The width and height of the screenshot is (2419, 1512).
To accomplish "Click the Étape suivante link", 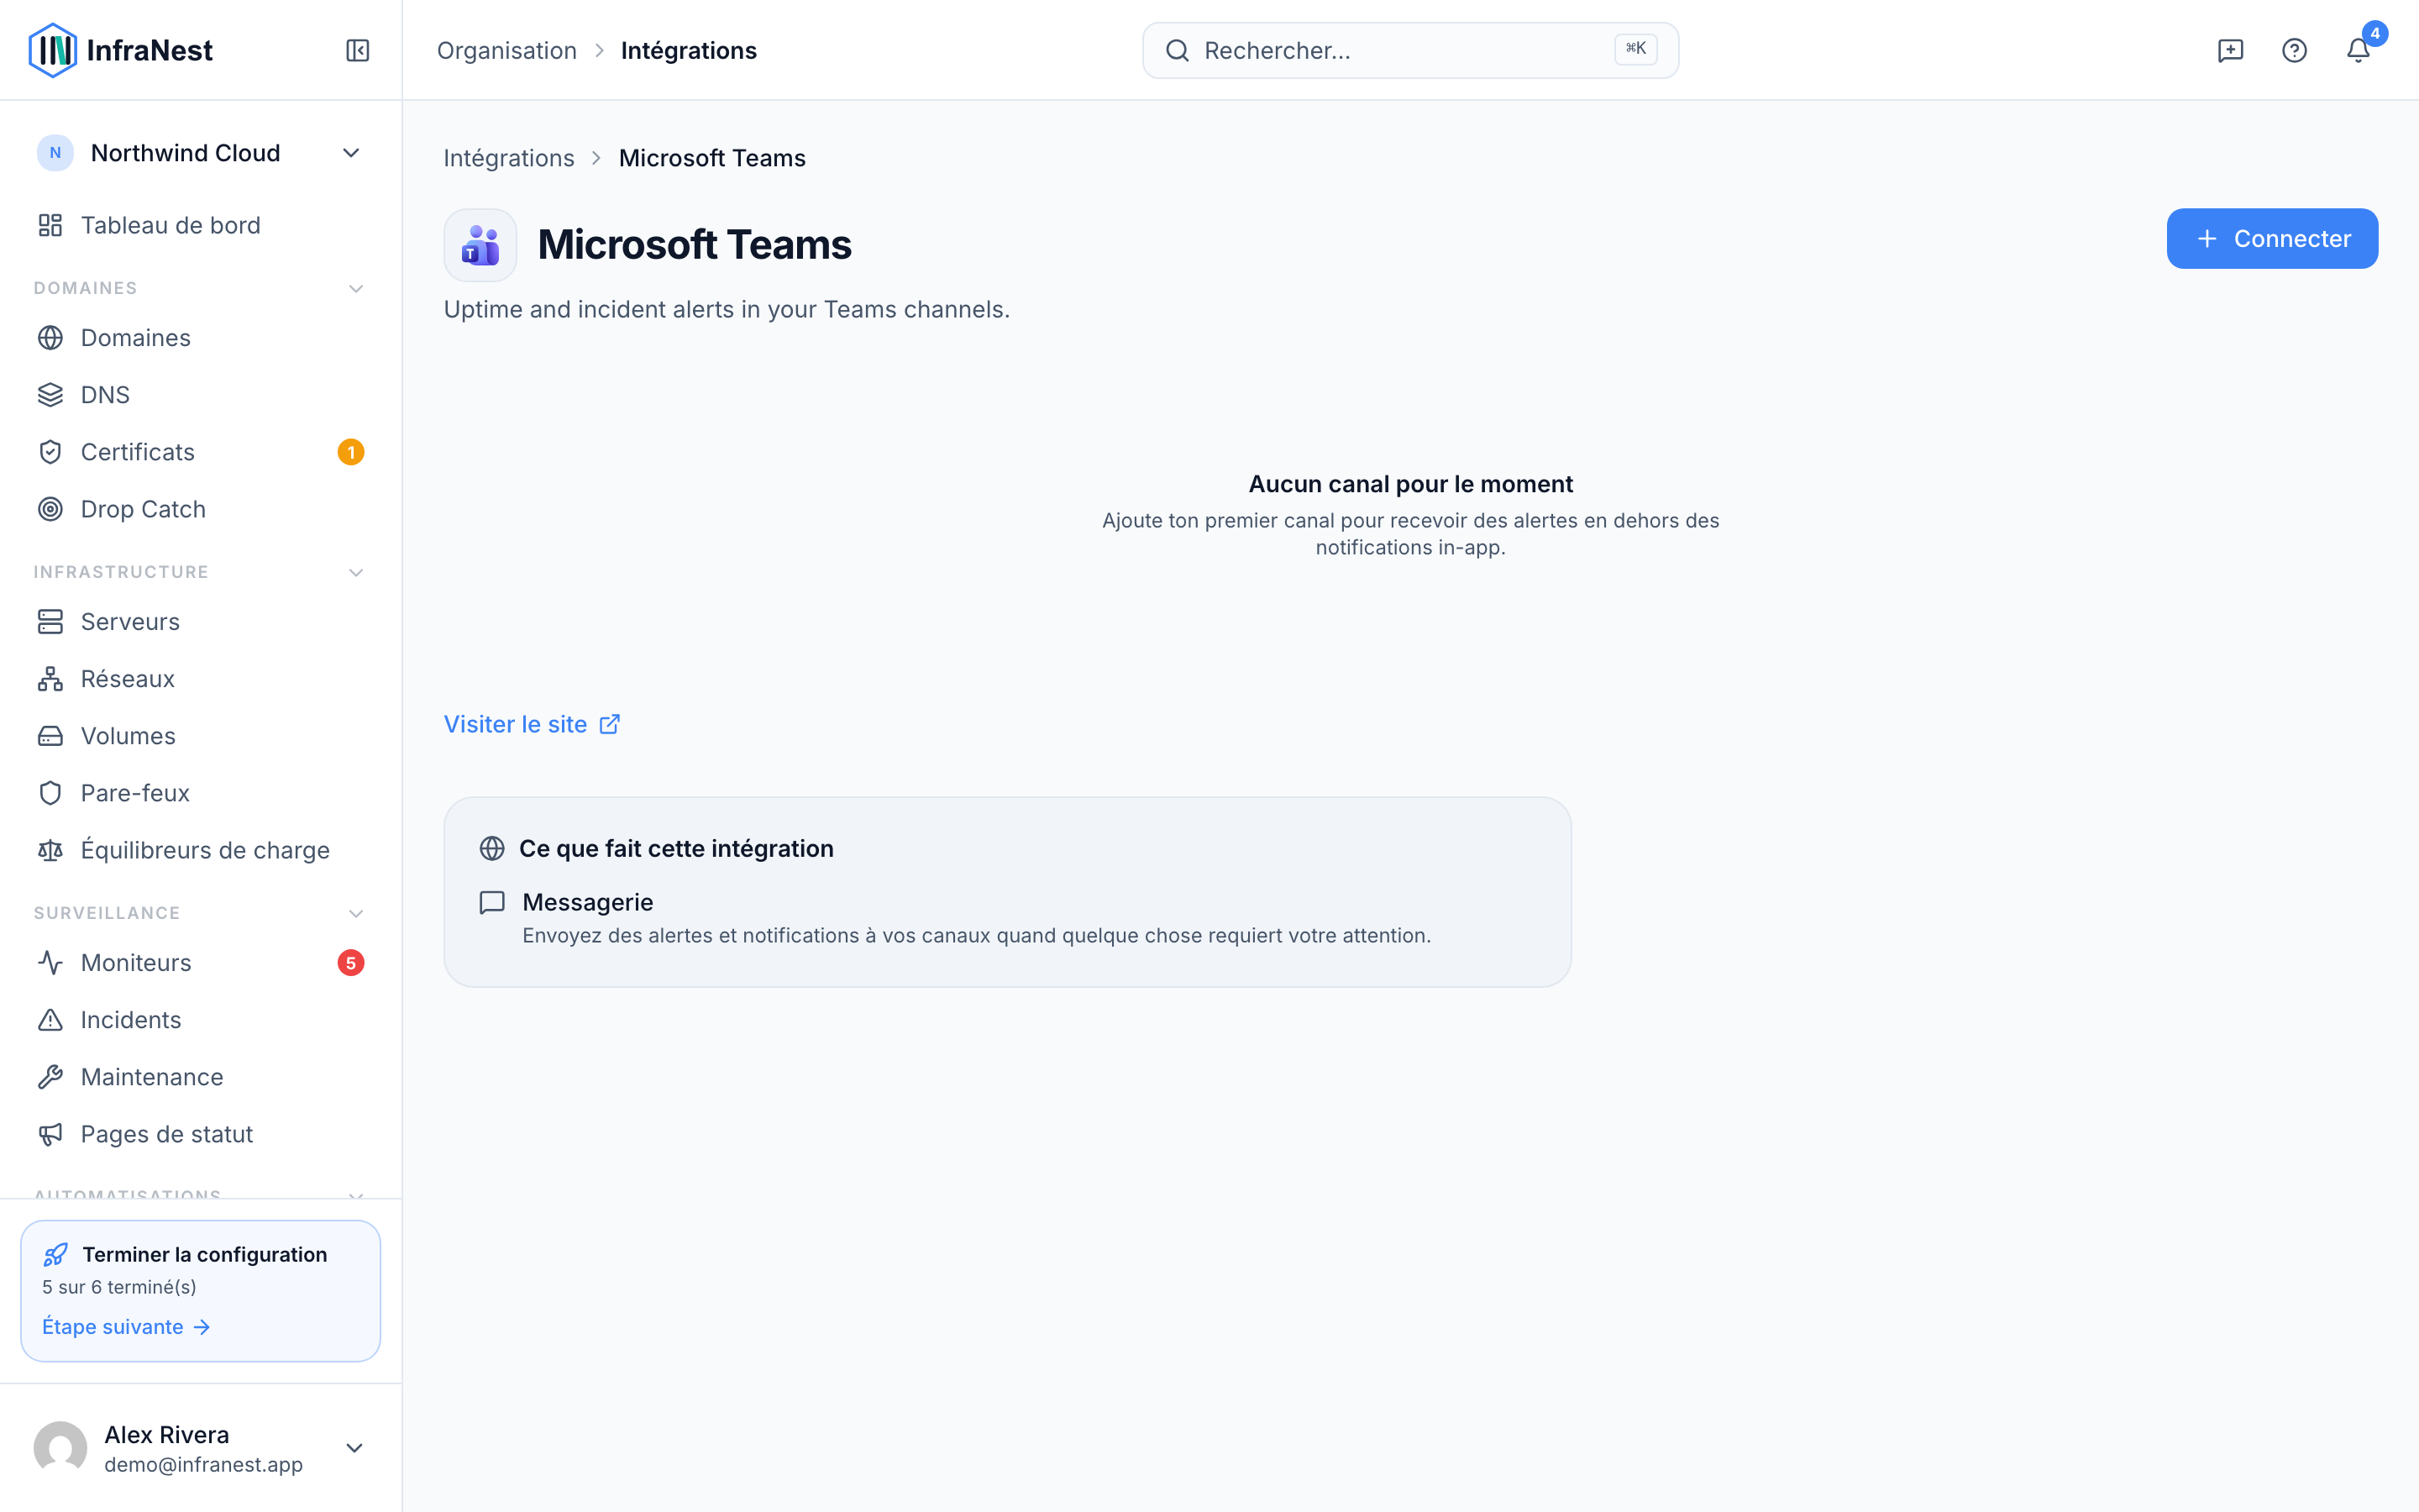I will [x=126, y=1327].
